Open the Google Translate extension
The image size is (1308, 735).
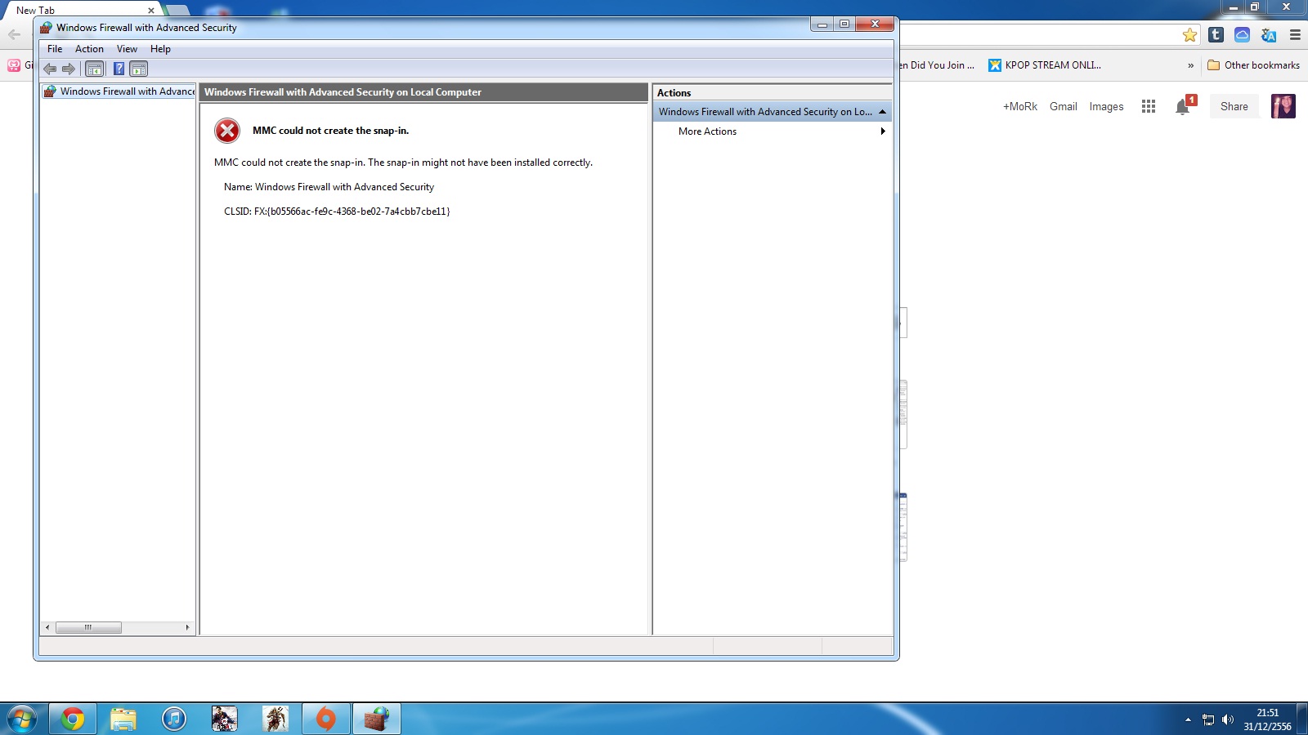[1269, 34]
